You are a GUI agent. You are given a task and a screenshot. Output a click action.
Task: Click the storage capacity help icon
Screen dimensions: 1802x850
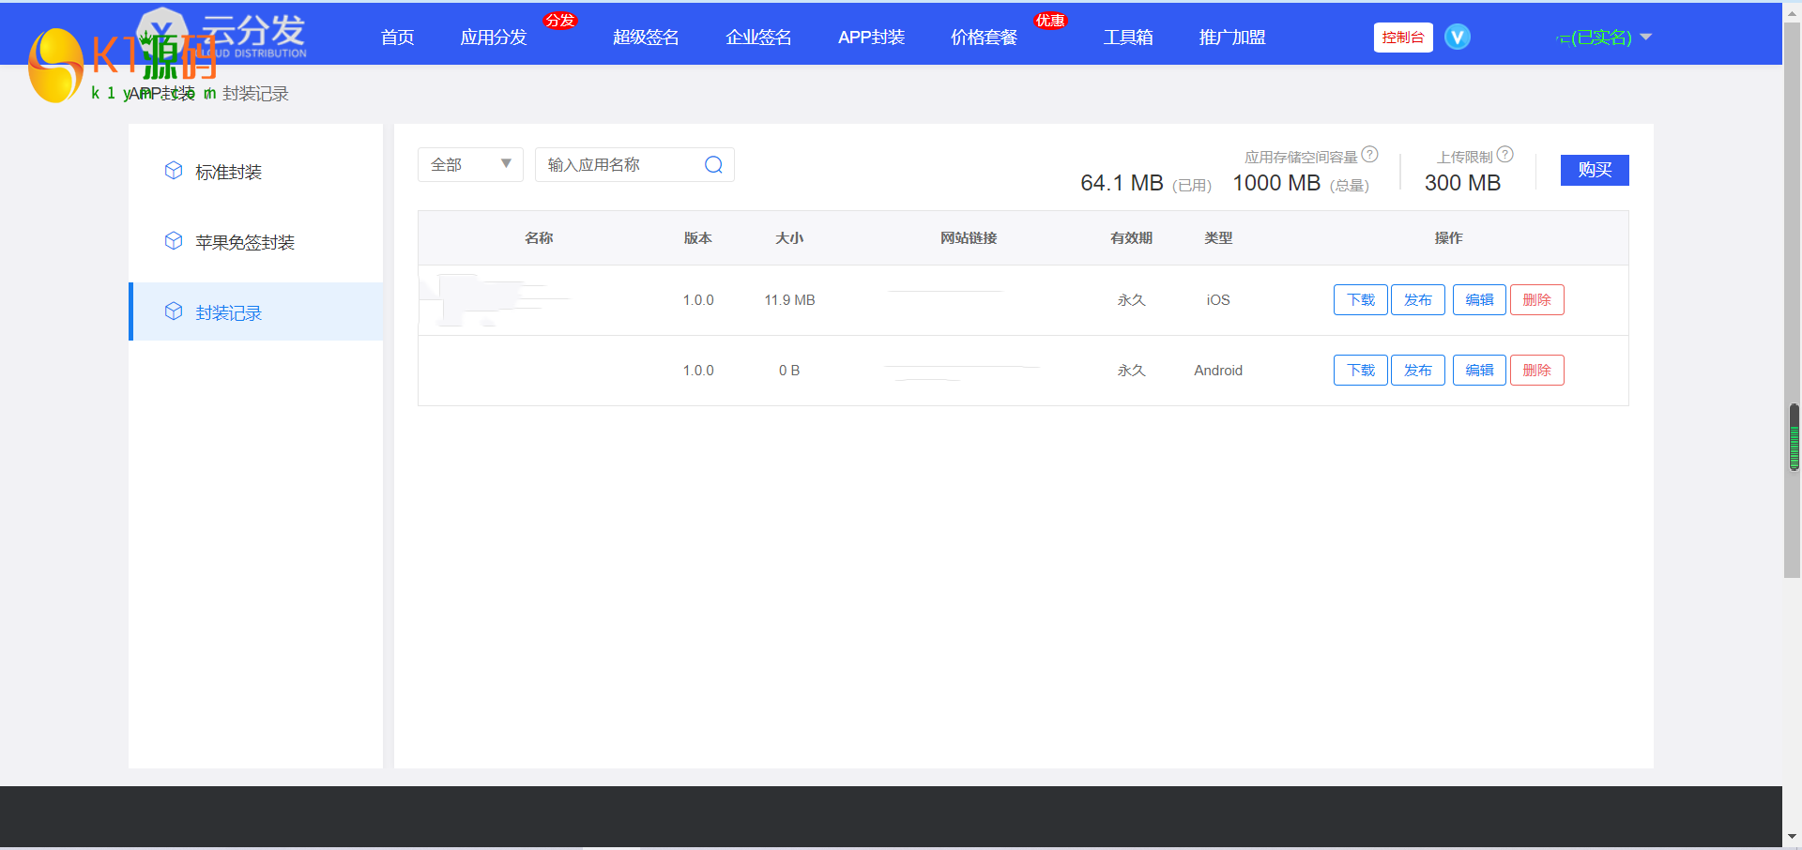(1369, 155)
